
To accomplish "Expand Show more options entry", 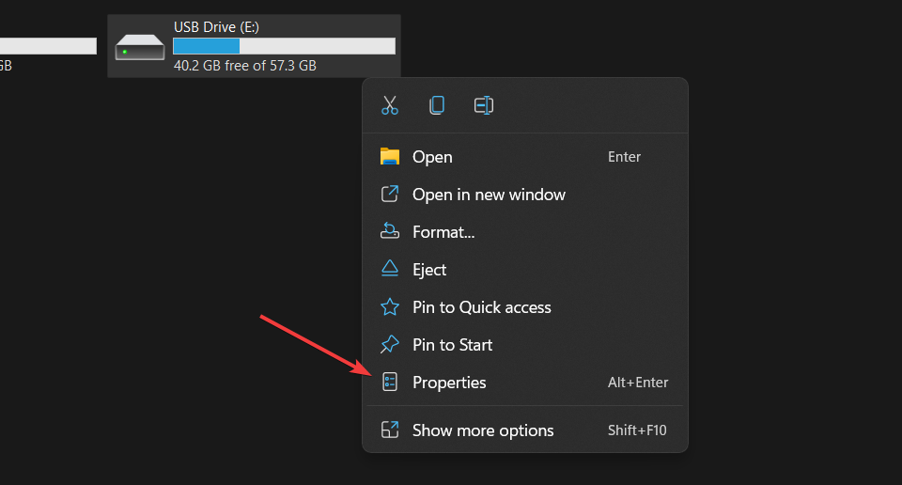I will (483, 430).
